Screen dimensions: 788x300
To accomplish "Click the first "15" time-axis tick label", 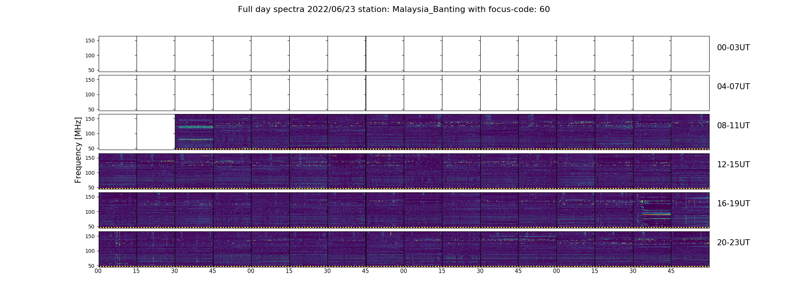I will (137, 271).
